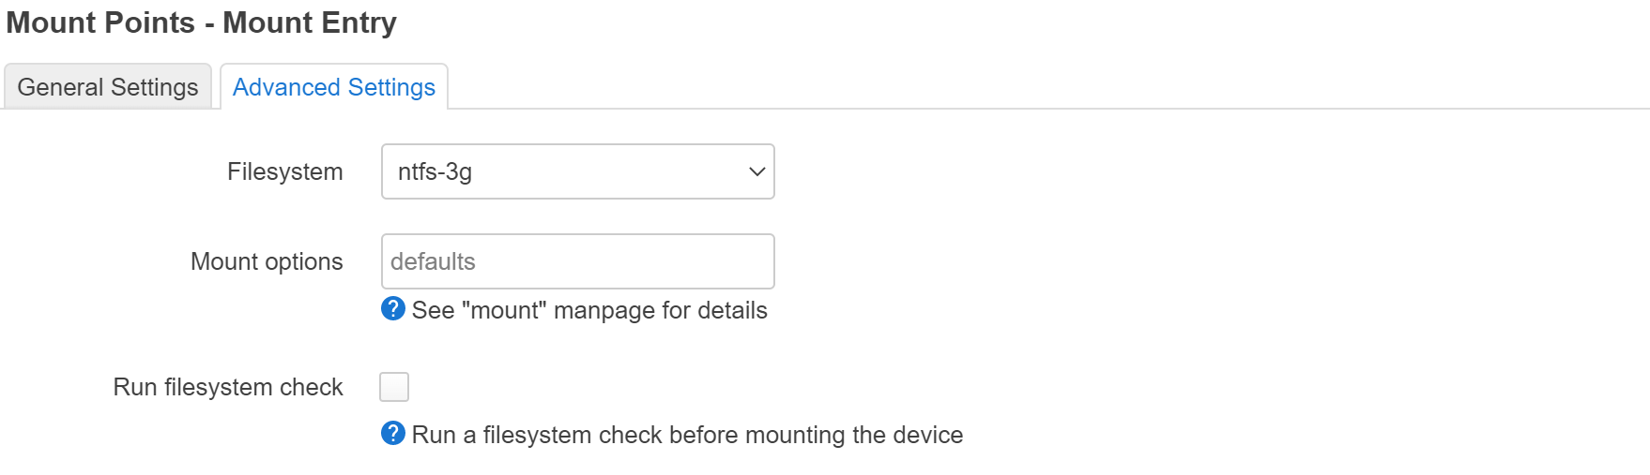
Task: Click the "defaults" placeholder text
Action: 433,261
